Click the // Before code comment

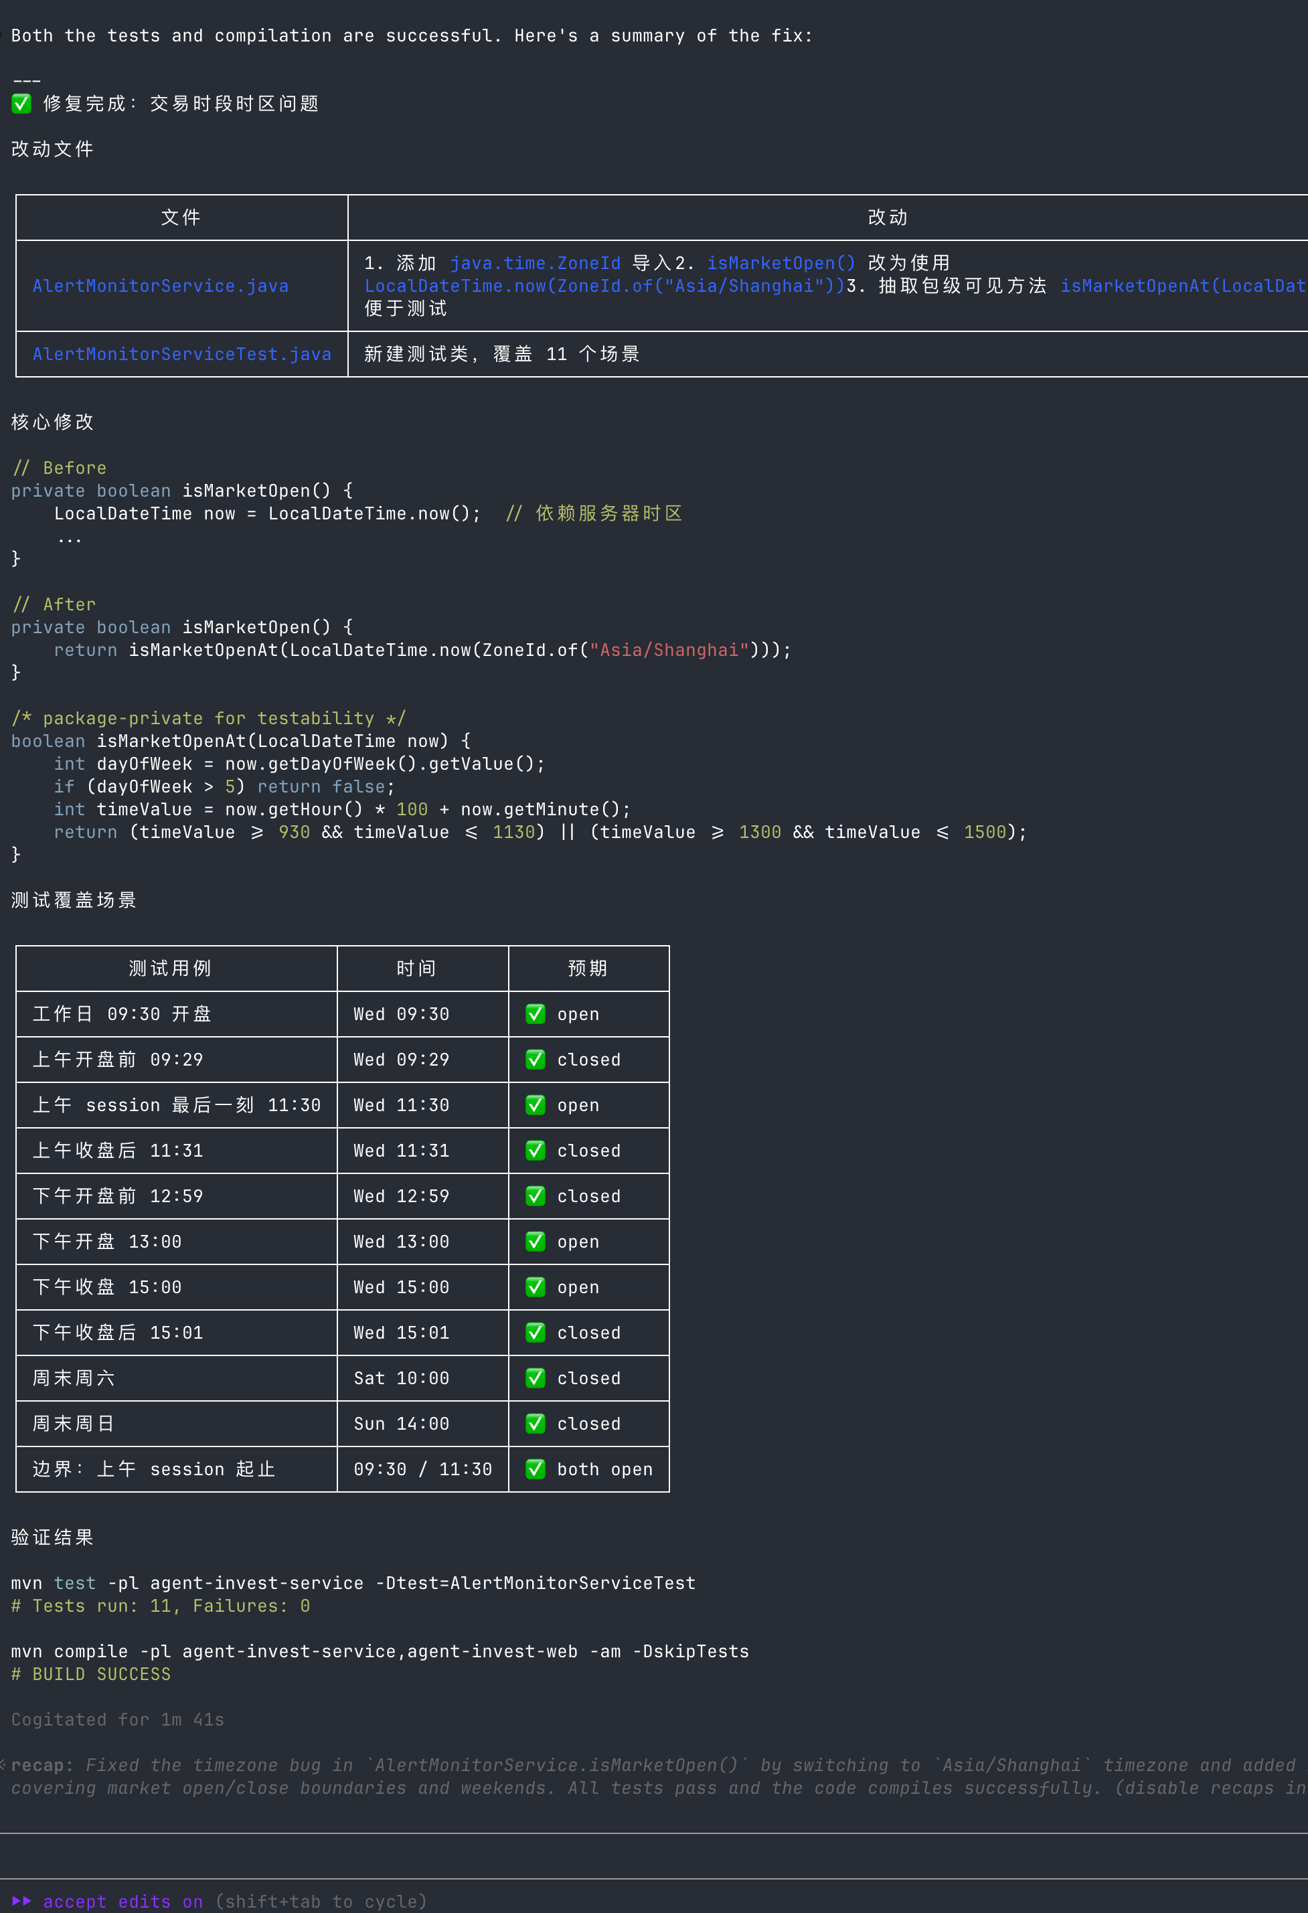pos(60,468)
